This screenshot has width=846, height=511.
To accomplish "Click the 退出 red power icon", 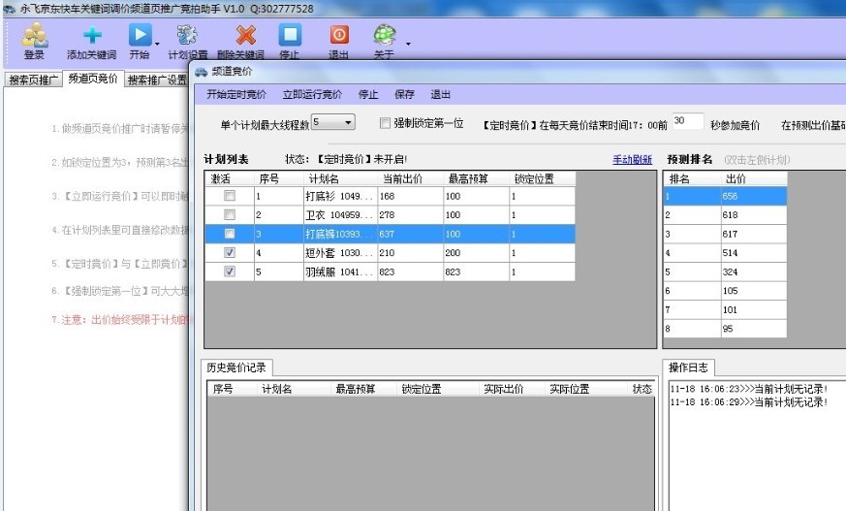I will point(339,35).
